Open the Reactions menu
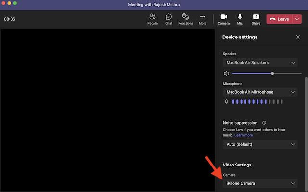Image resolution: width=308 pixels, height=192 pixels. (185, 19)
